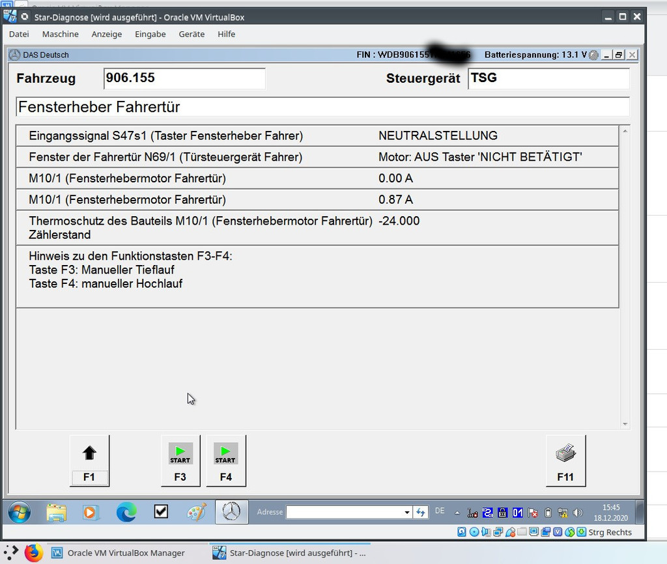This screenshot has width=667, height=564.
Task: Open the Eingabe menu
Action: click(150, 34)
